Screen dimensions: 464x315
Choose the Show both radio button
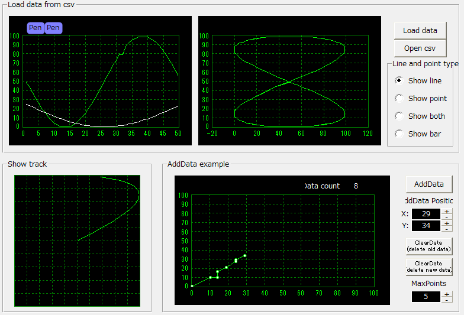pyautogui.click(x=399, y=116)
